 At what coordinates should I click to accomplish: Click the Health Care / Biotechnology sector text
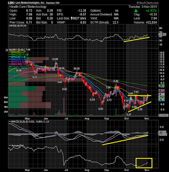(28, 7)
